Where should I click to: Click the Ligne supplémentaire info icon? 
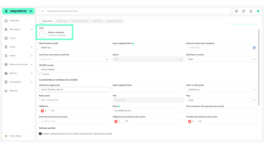tap(133, 43)
